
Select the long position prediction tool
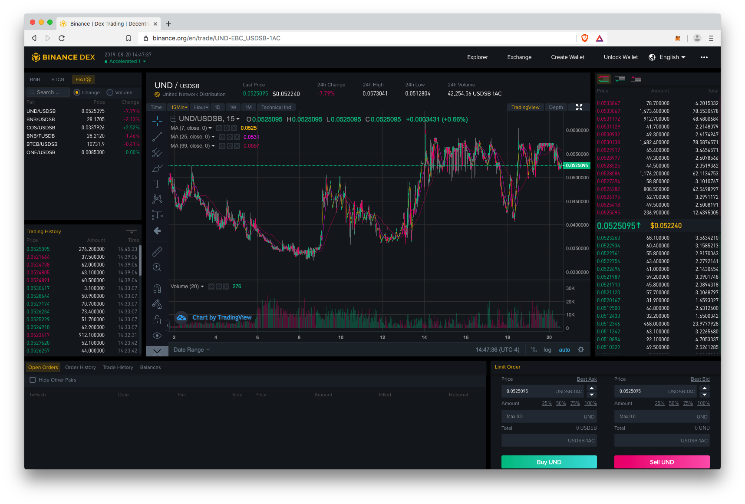pos(157,215)
